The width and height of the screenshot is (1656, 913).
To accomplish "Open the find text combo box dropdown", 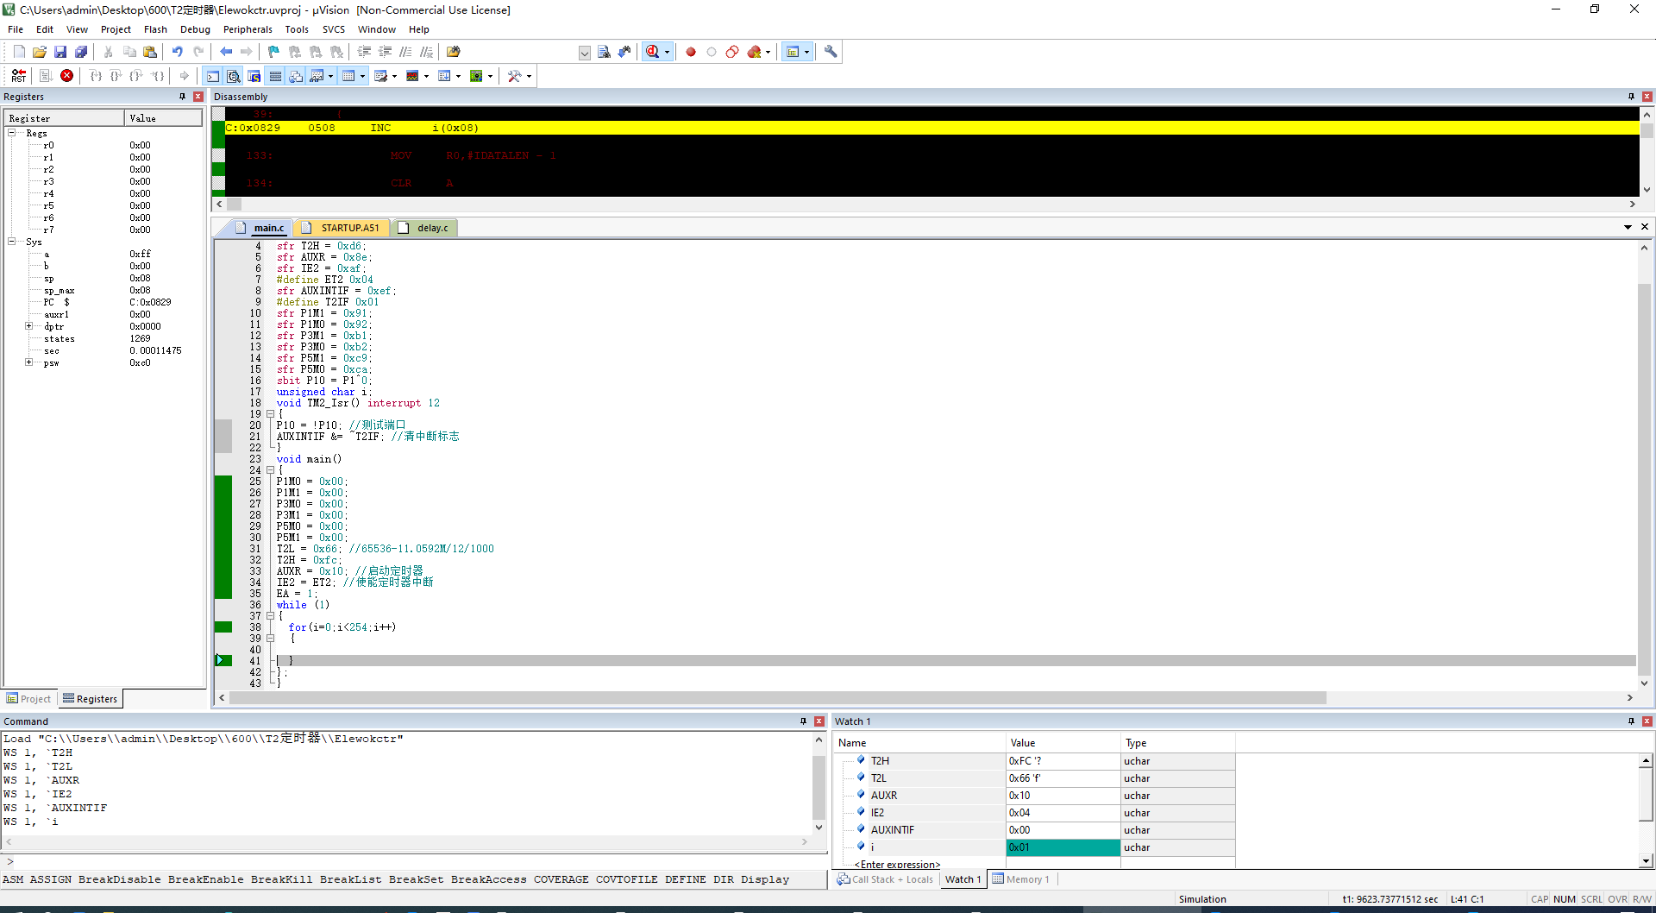I will (x=585, y=53).
